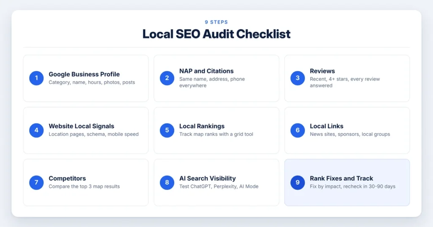Click the number 4 circle badge

click(x=36, y=130)
